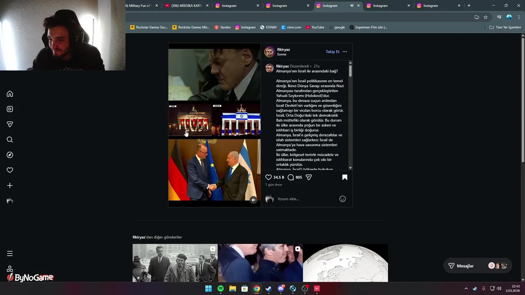Open the likes count 34,5 B
This screenshot has height=295, width=525.
(x=279, y=177)
